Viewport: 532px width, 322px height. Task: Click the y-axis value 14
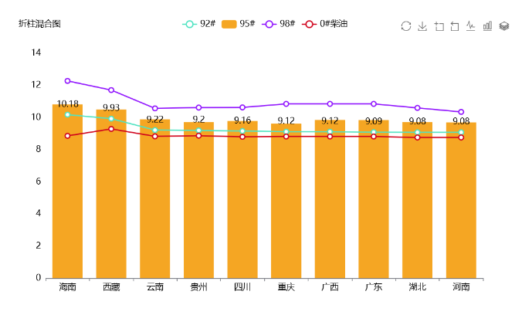[36, 53]
